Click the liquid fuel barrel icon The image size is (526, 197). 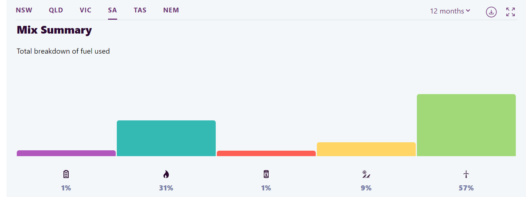pos(266,174)
